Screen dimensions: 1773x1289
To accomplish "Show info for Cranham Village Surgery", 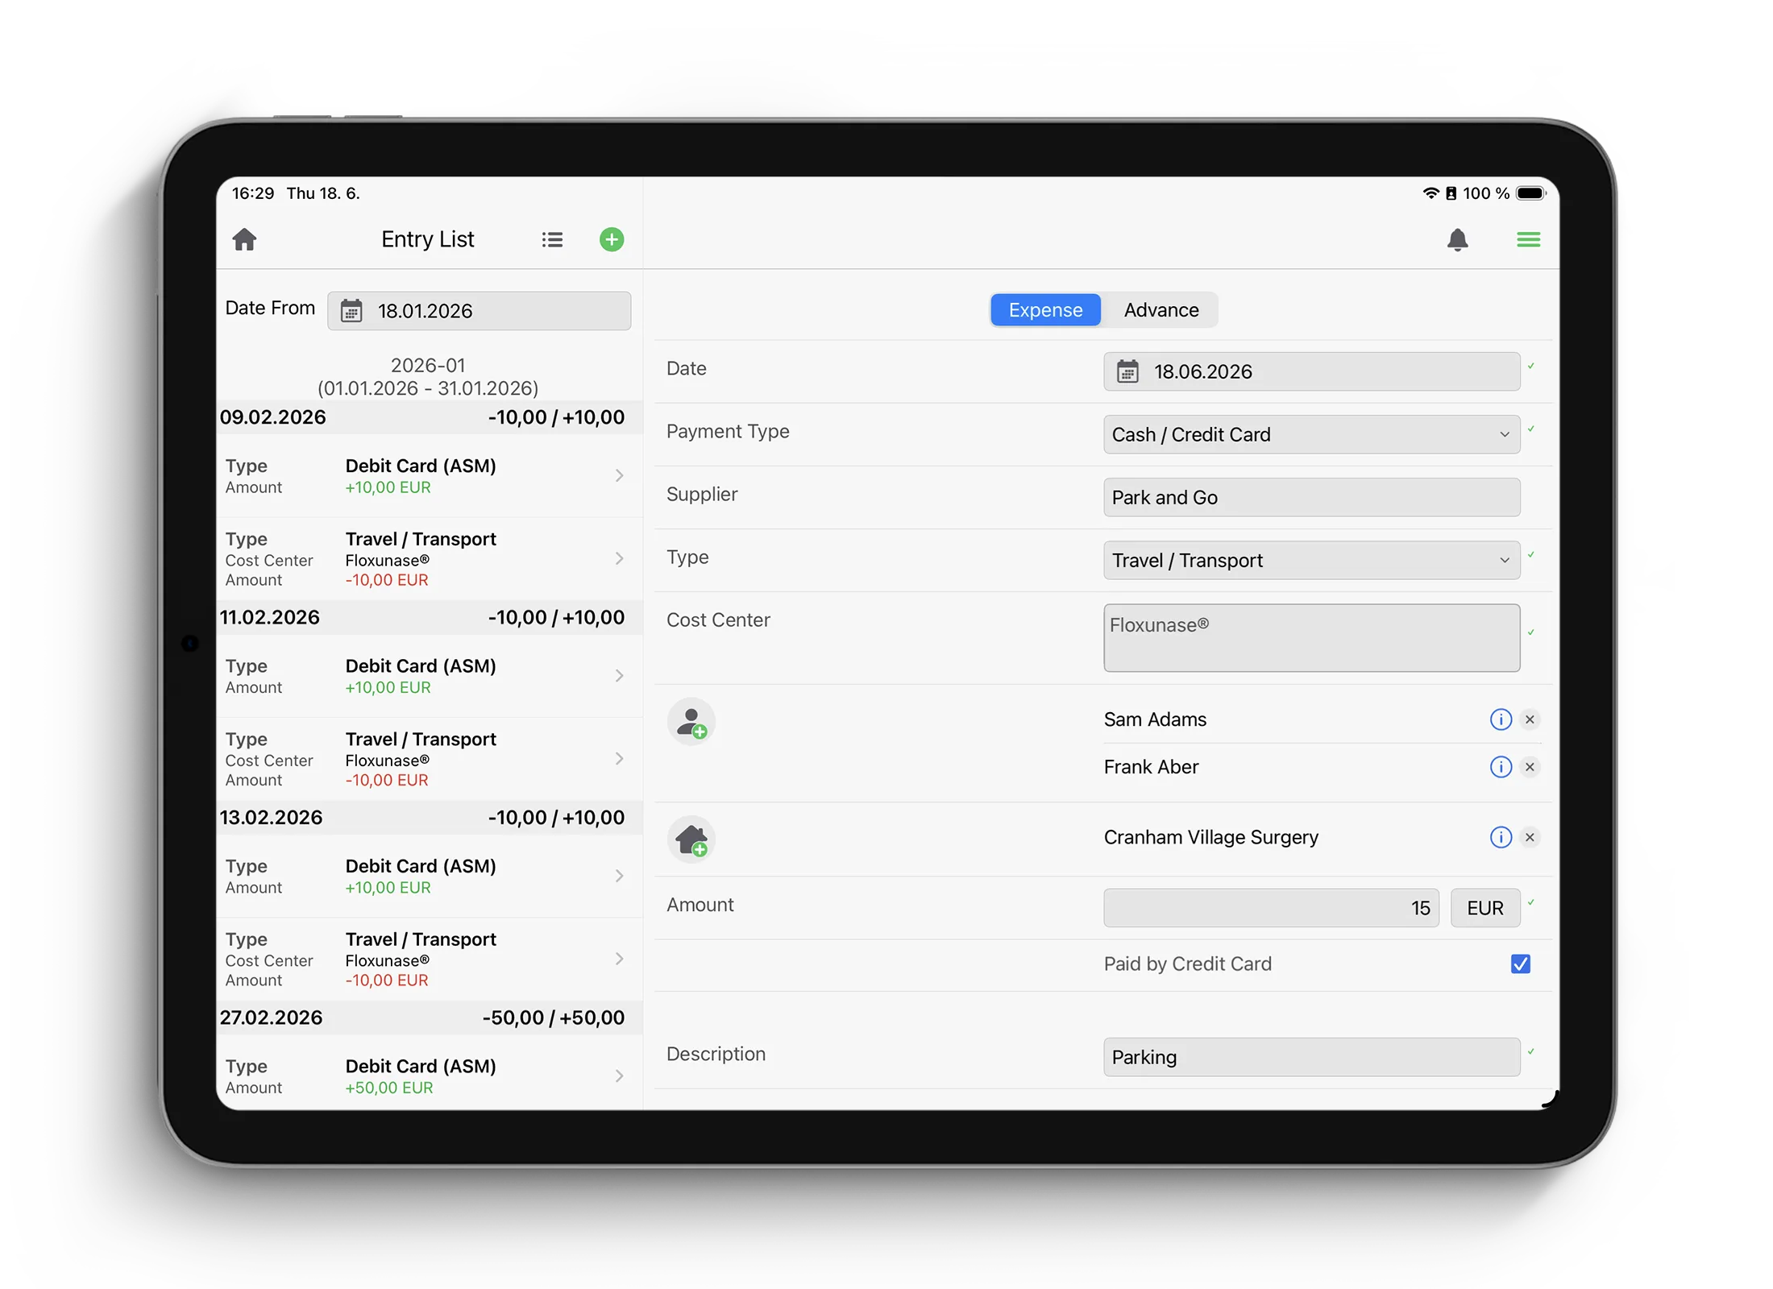I will [x=1501, y=837].
